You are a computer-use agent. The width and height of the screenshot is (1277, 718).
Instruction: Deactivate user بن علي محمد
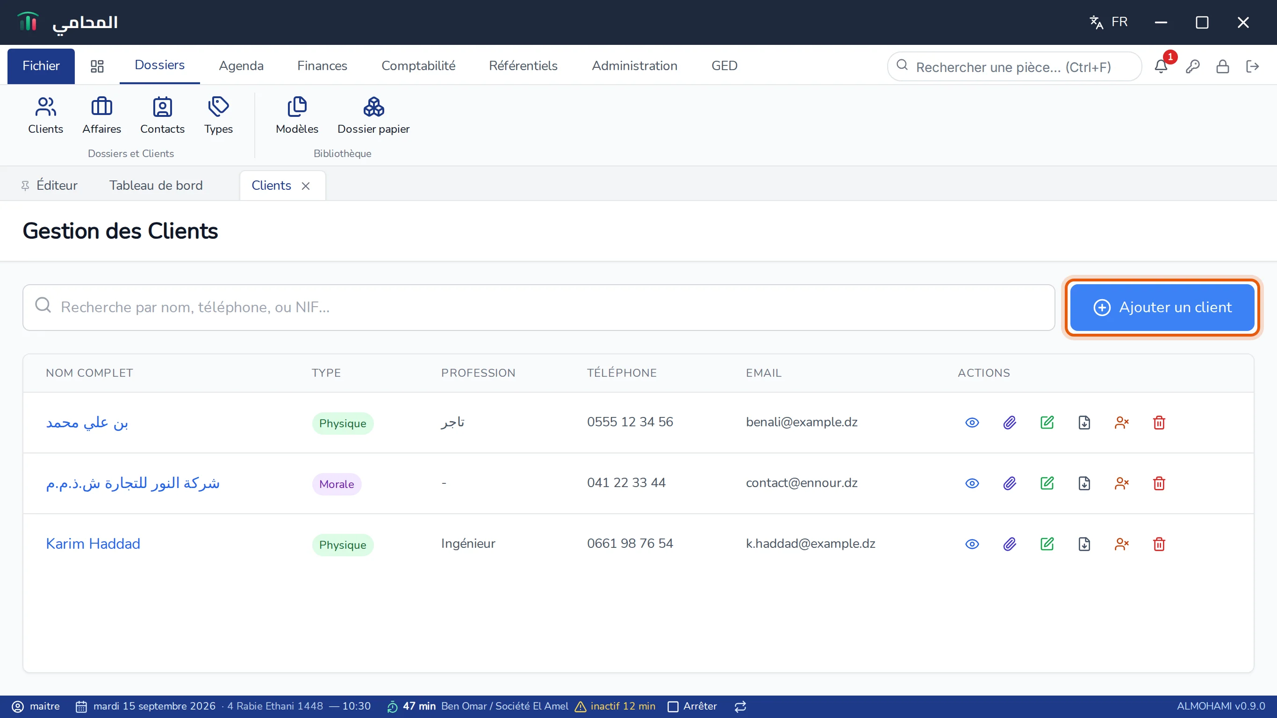(1121, 423)
